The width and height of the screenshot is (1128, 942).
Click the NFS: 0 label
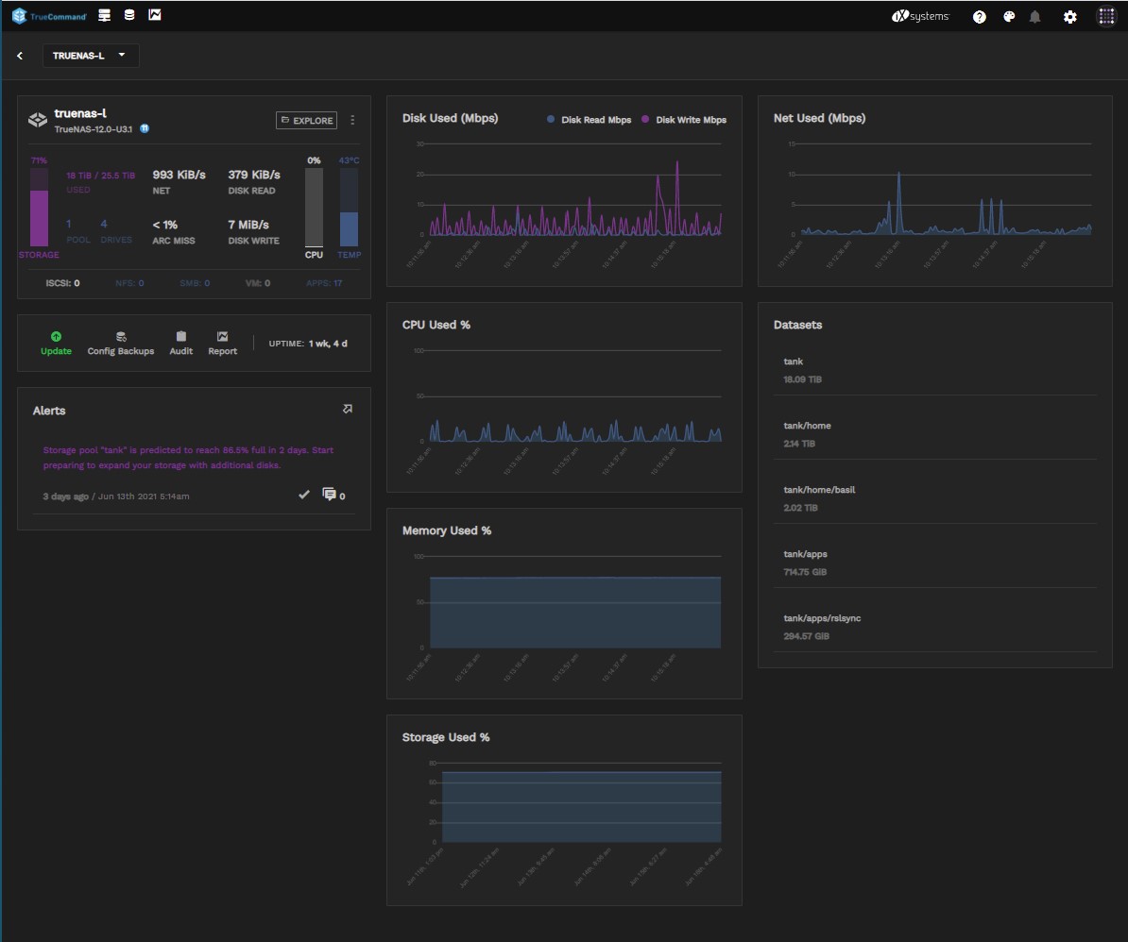point(129,283)
